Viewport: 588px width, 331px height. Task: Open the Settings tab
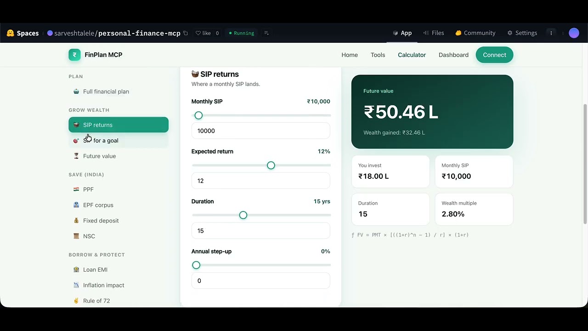[522, 33]
